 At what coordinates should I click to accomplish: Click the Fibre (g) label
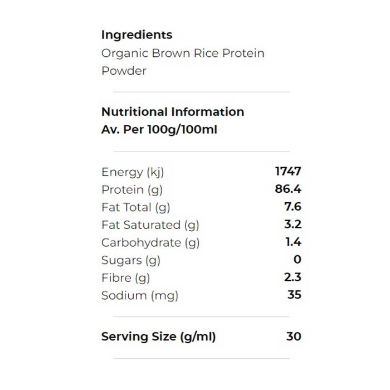click(x=126, y=278)
